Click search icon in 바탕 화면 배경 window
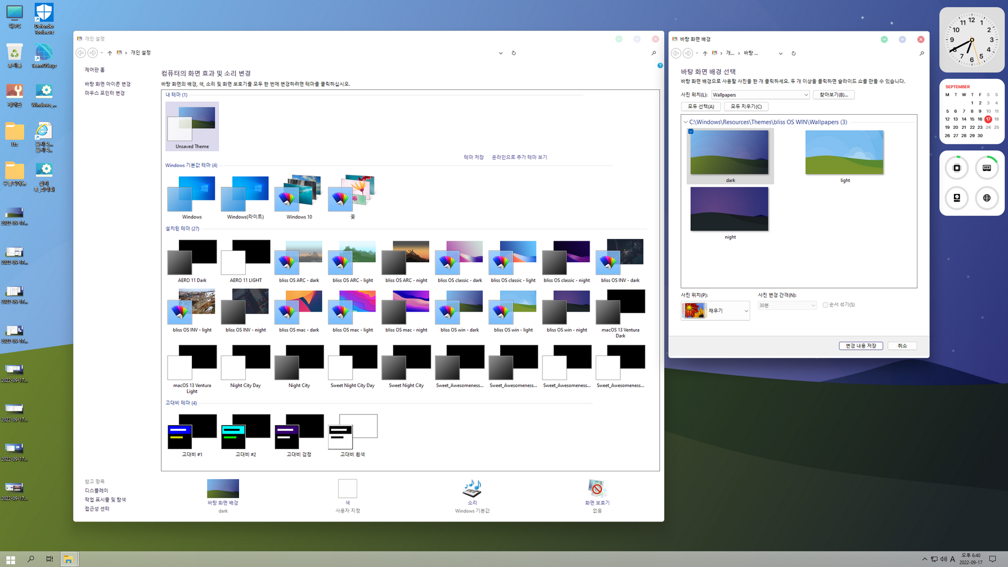 point(921,53)
